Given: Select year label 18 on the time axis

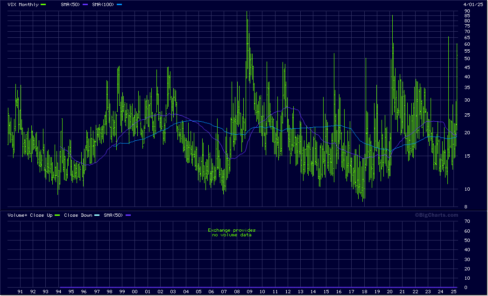Looking at the screenshot, I should [364, 291].
